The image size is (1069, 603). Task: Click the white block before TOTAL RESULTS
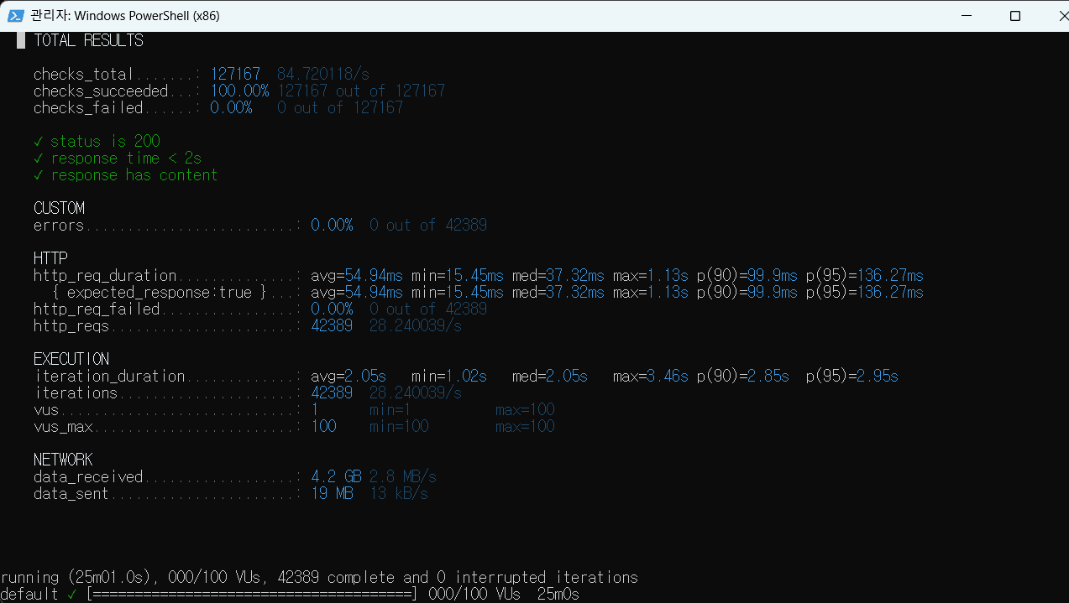point(21,40)
